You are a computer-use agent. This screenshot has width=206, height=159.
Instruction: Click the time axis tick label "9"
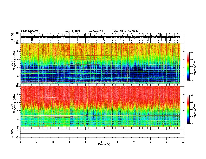166,142
